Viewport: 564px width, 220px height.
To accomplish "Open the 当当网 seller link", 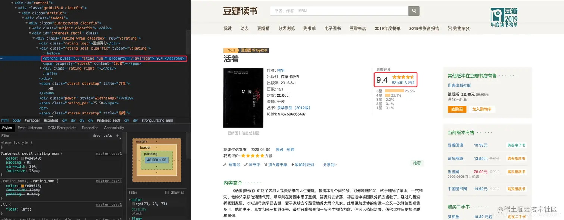I will [454, 172].
